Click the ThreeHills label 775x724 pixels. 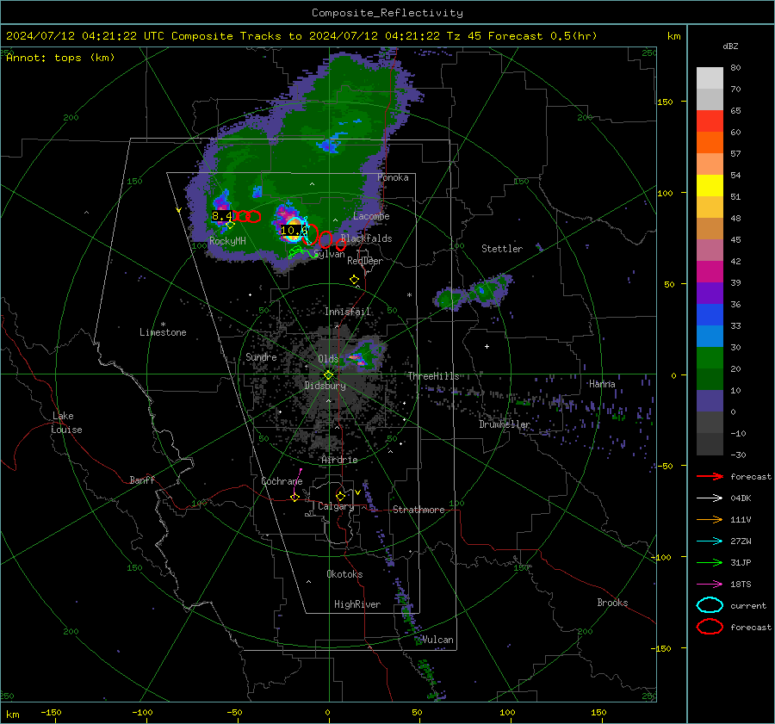click(x=433, y=376)
